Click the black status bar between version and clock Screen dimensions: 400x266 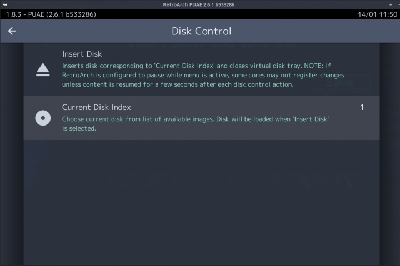click(x=222, y=14)
